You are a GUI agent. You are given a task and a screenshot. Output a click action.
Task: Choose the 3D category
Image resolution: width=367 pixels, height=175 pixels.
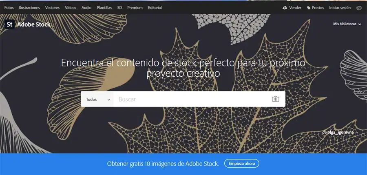119,8
